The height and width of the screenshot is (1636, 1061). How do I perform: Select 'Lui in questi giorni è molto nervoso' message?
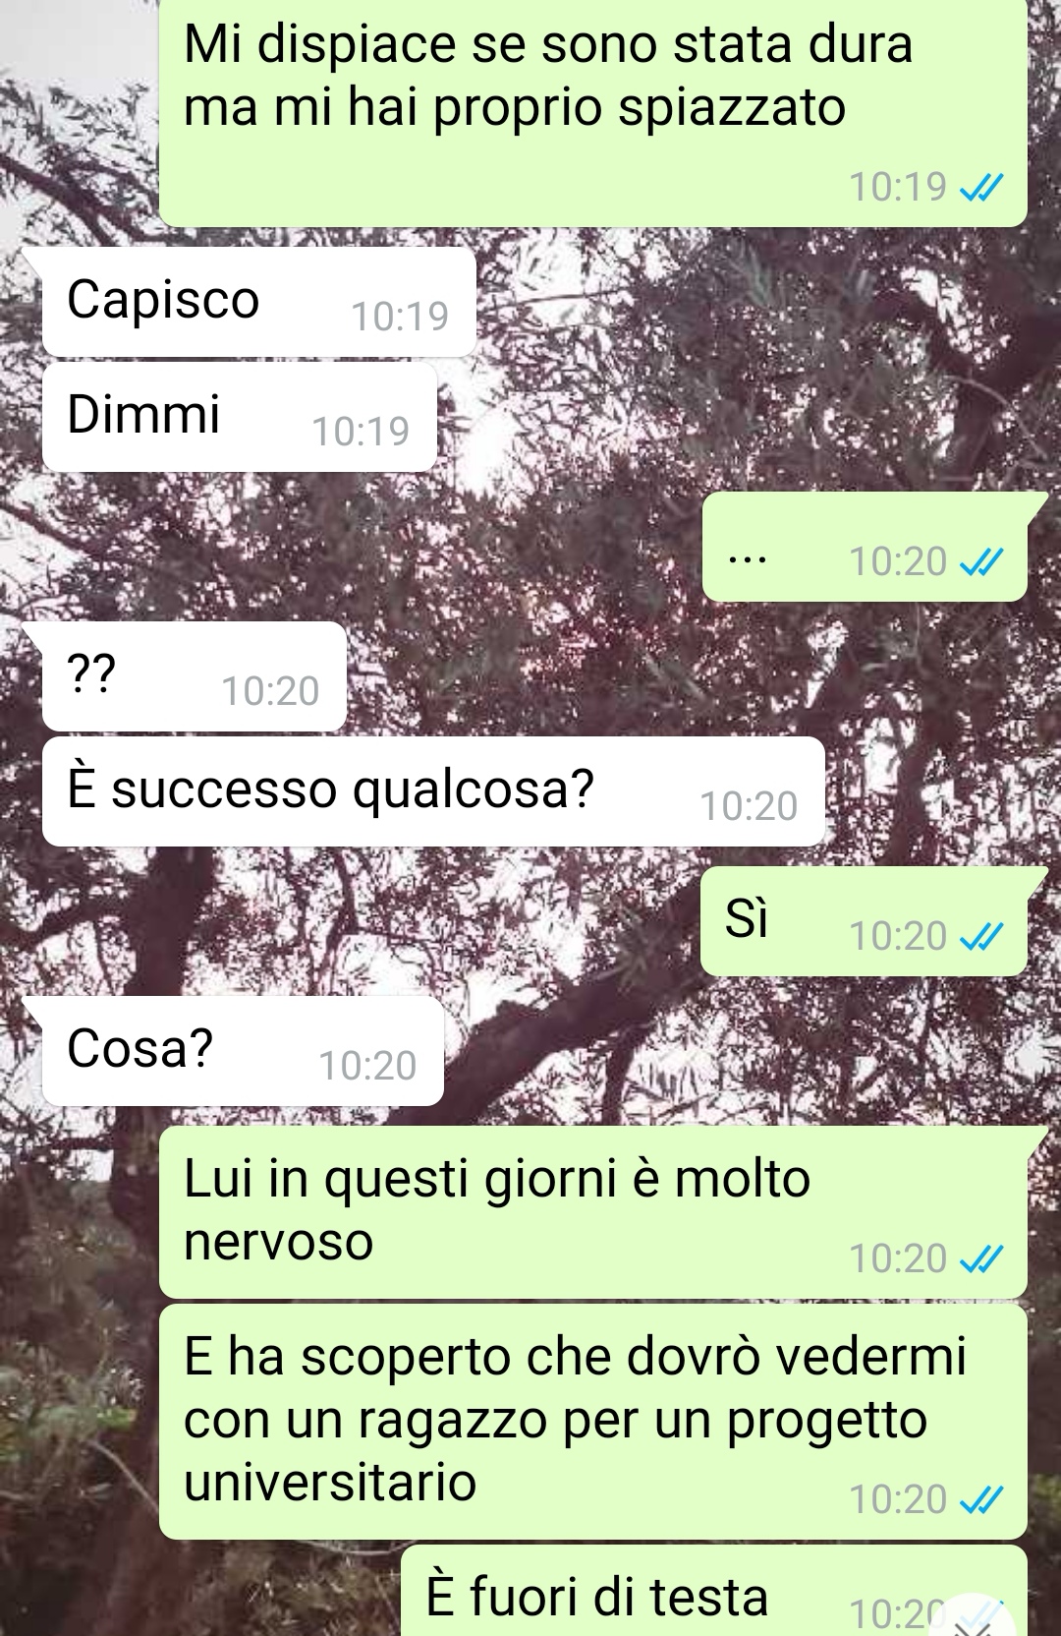tap(592, 1212)
